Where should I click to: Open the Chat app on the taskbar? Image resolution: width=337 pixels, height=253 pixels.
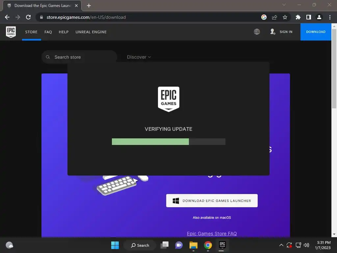(x=179, y=245)
